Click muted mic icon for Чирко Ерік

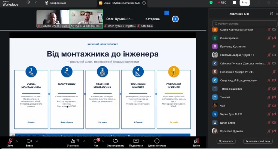[269, 114]
